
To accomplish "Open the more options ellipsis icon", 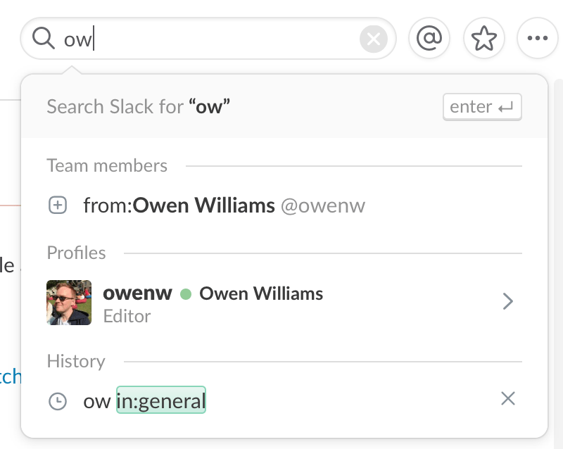I will coord(538,38).
